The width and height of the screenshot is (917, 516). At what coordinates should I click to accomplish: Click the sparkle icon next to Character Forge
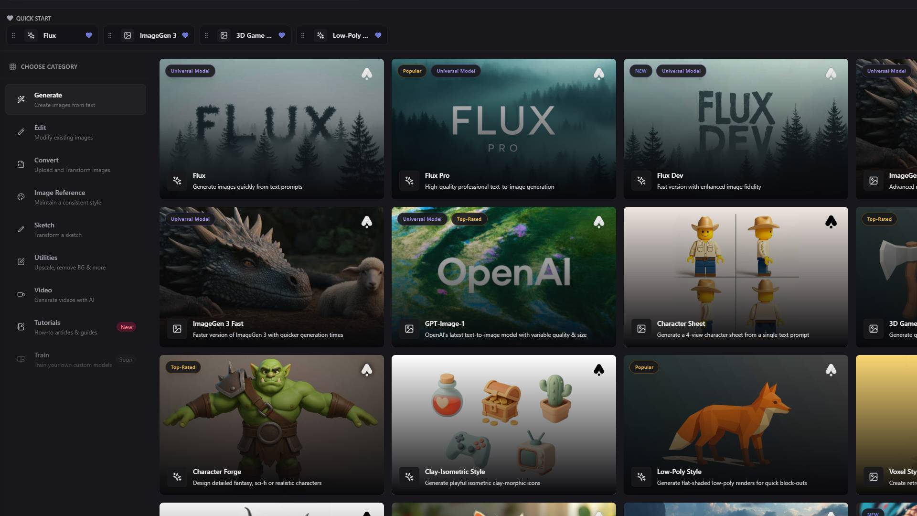(177, 477)
